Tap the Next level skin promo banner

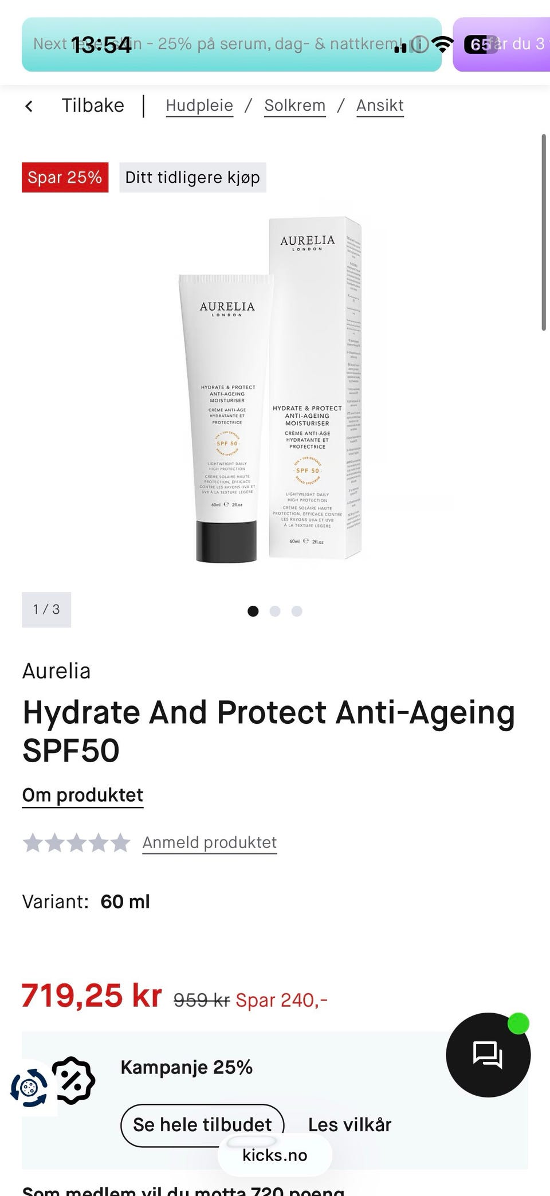tap(231, 44)
